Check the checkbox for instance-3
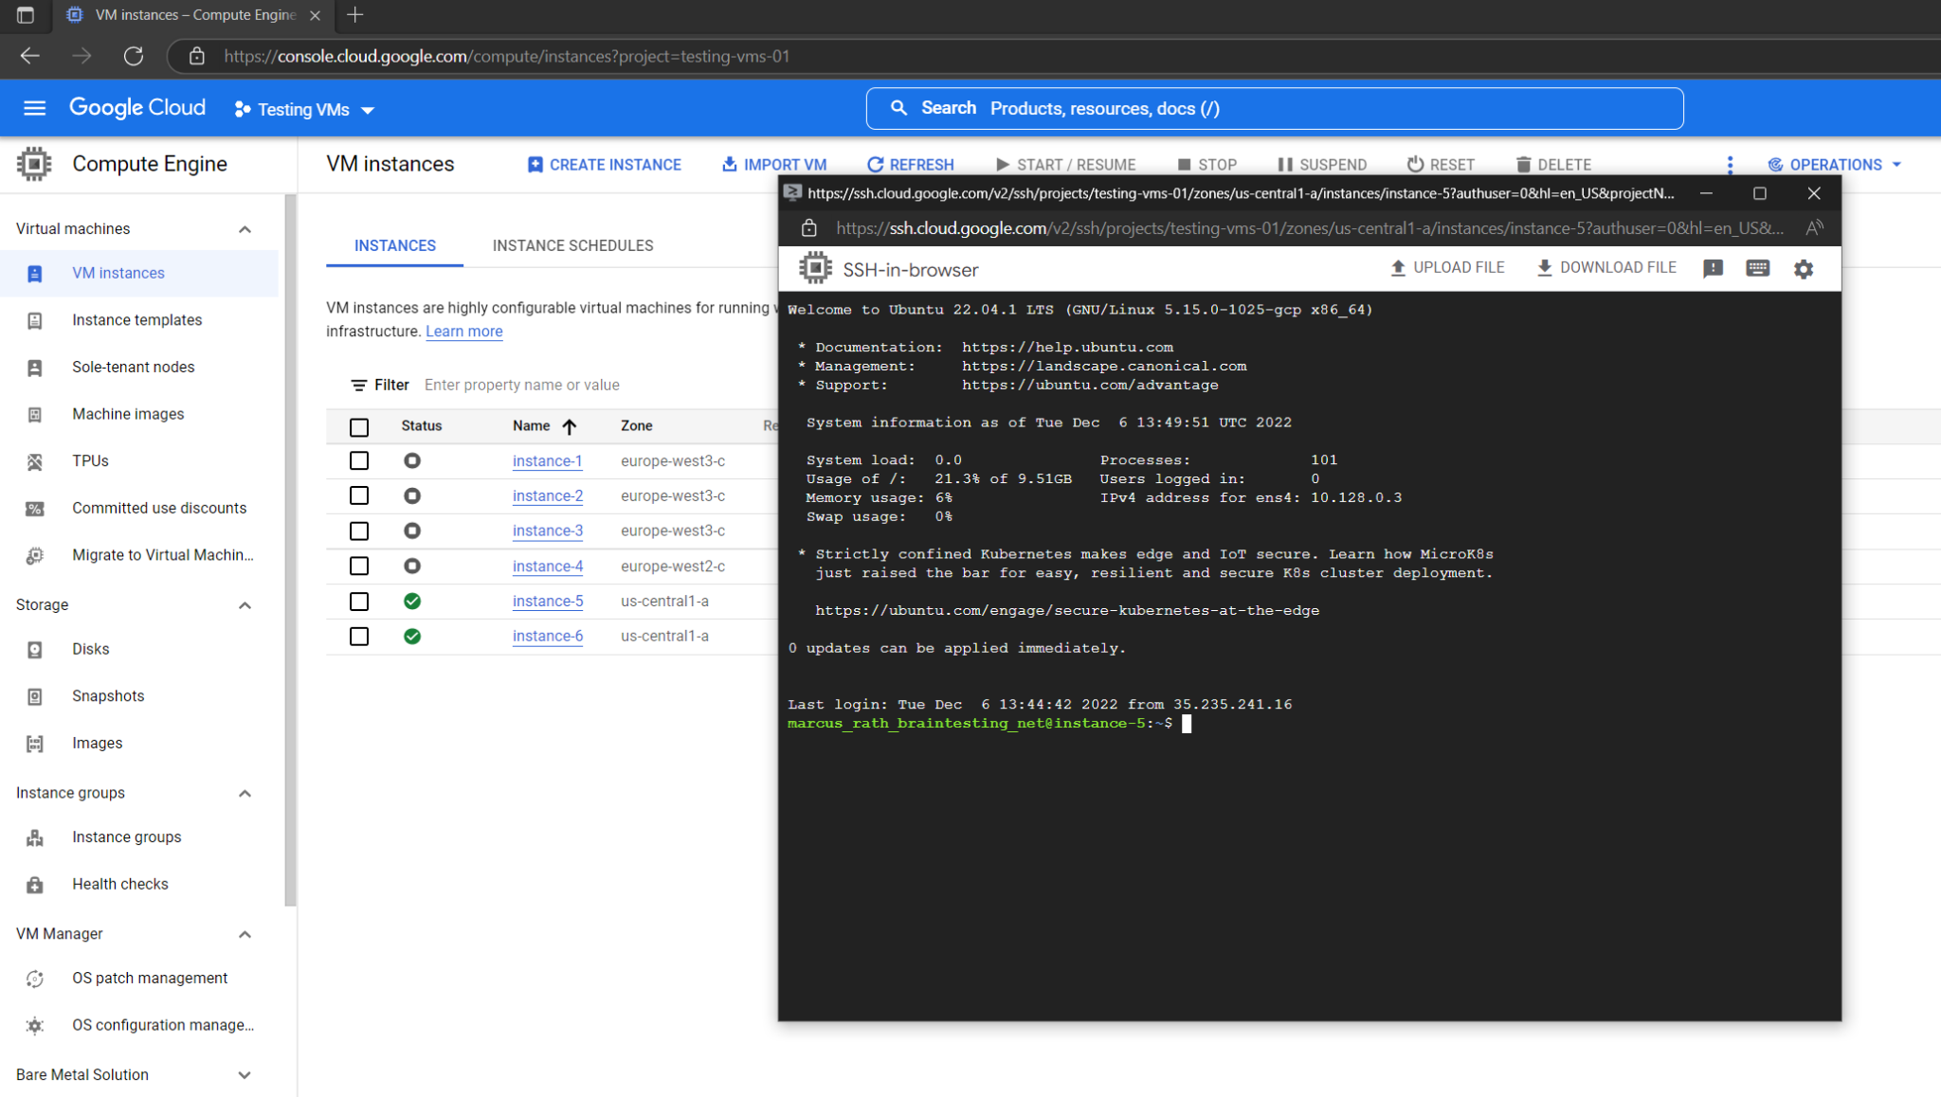The width and height of the screenshot is (1941, 1097). coord(359,531)
